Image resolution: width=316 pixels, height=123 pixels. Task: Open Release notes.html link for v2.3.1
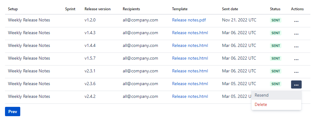[x=190, y=71]
